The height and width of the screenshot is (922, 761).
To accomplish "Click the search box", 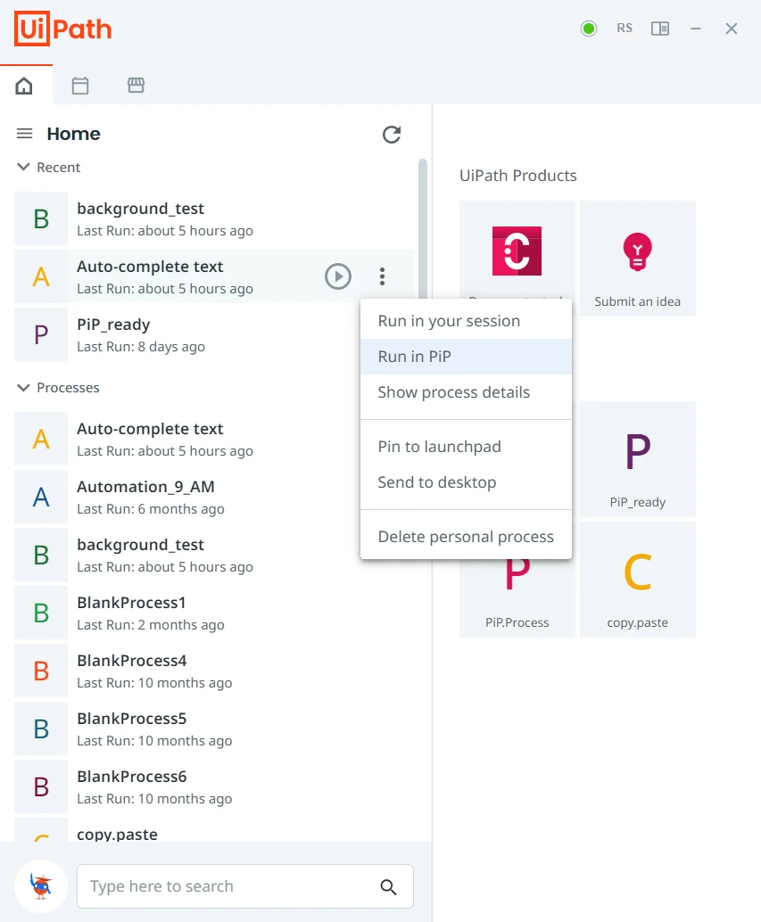I will pyautogui.click(x=245, y=886).
